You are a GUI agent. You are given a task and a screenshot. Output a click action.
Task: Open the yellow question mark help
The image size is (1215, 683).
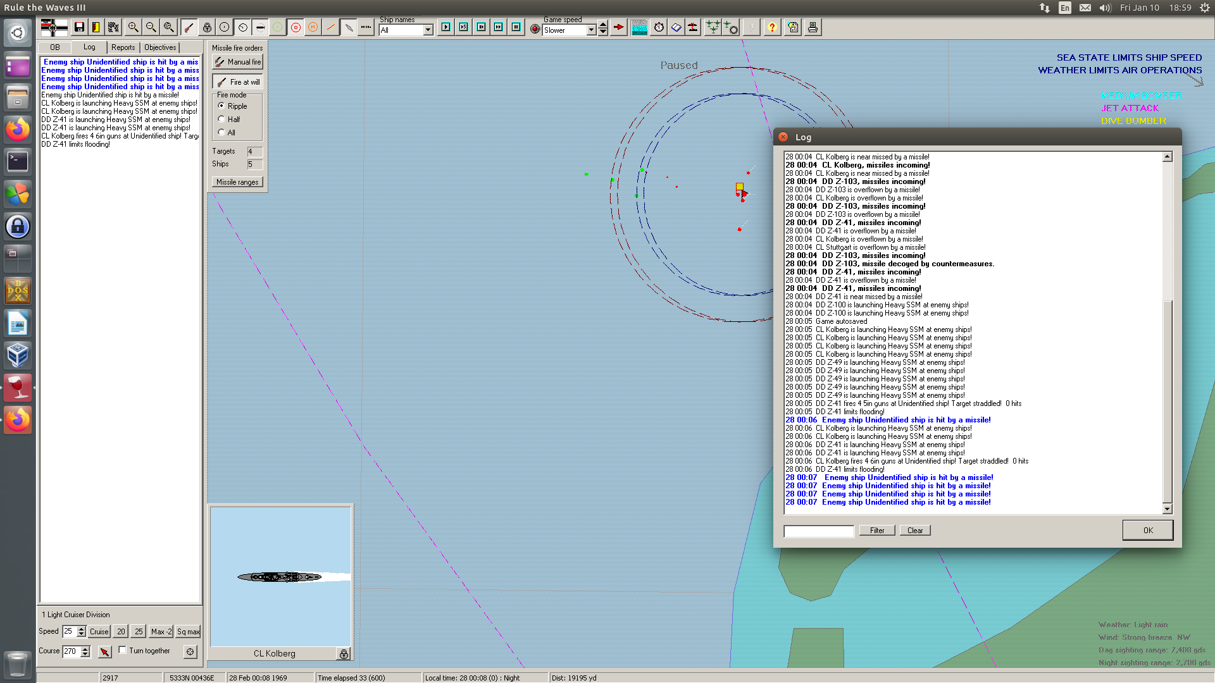(x=771, y=27)
